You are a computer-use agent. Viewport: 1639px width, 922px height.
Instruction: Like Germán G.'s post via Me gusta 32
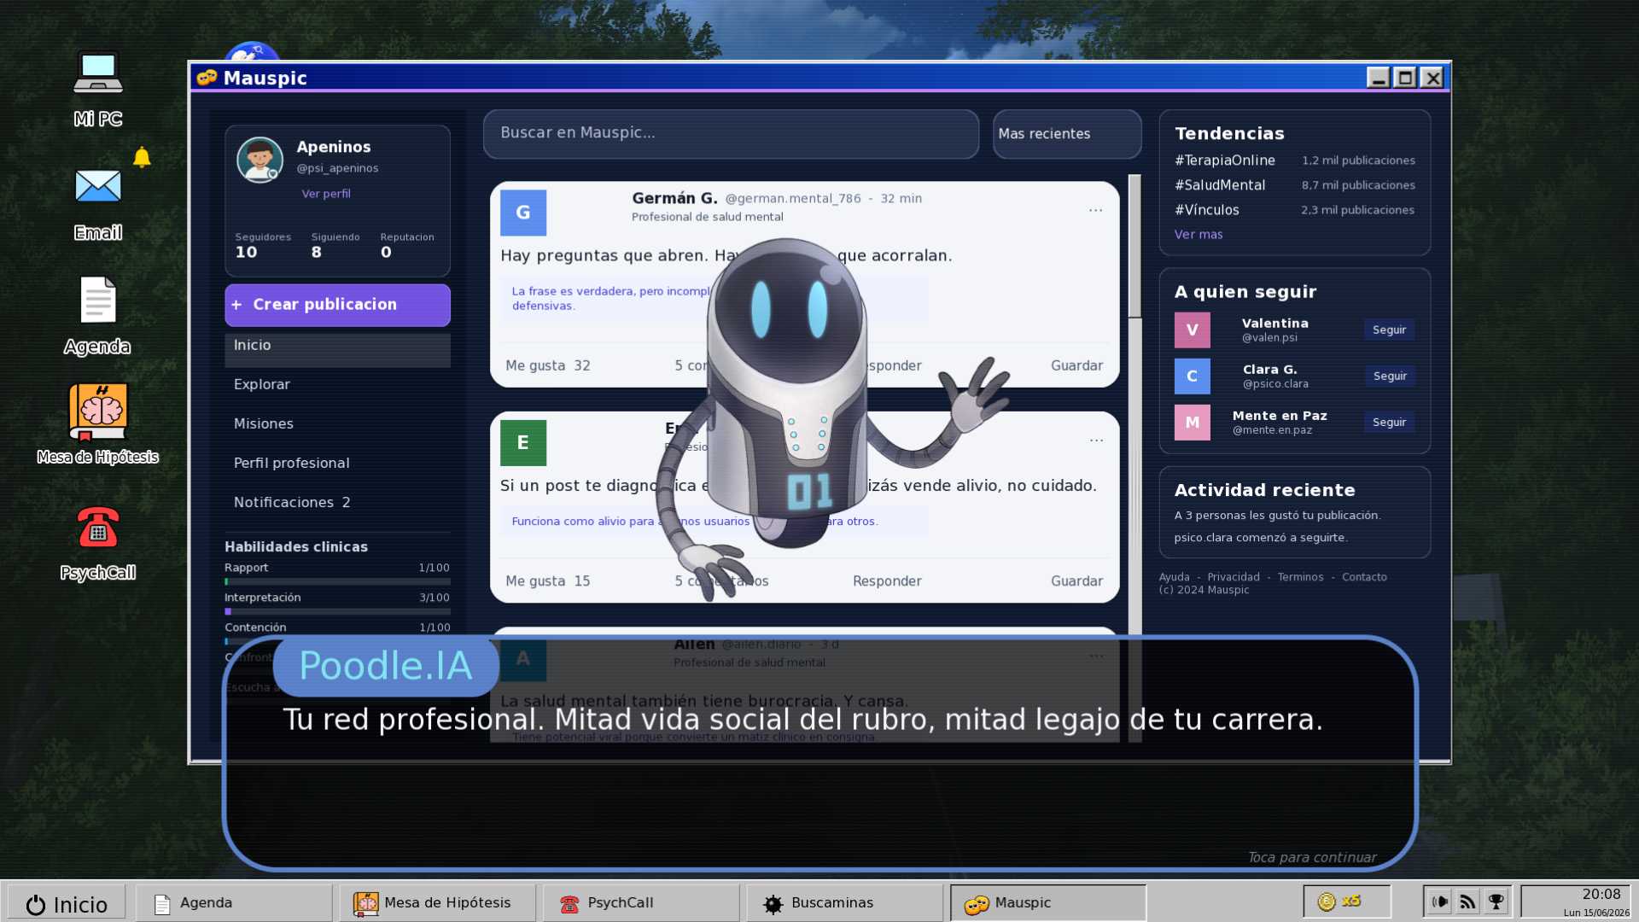click(548, 365)
